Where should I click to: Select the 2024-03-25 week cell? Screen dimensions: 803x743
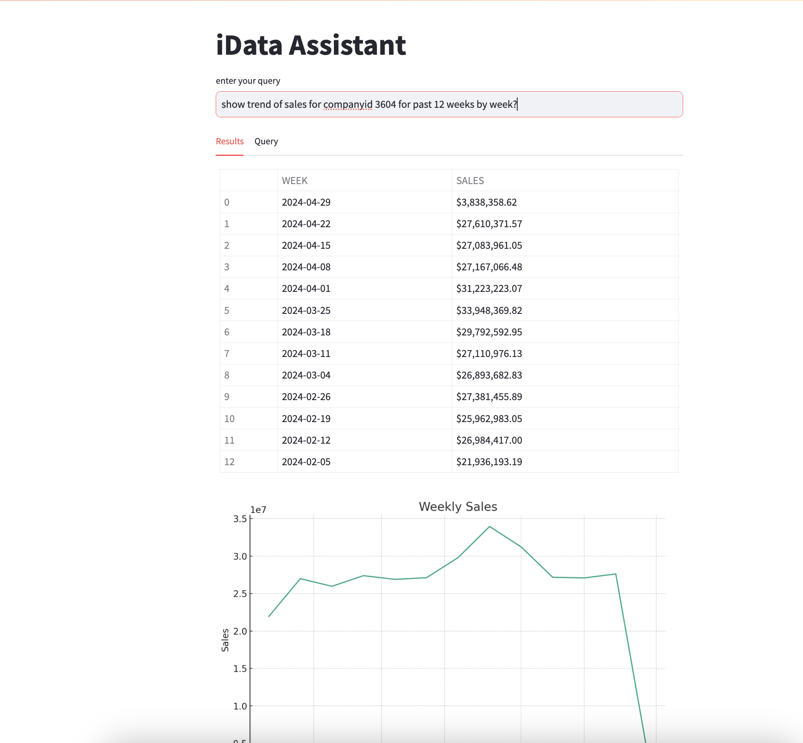click(306, 311)
